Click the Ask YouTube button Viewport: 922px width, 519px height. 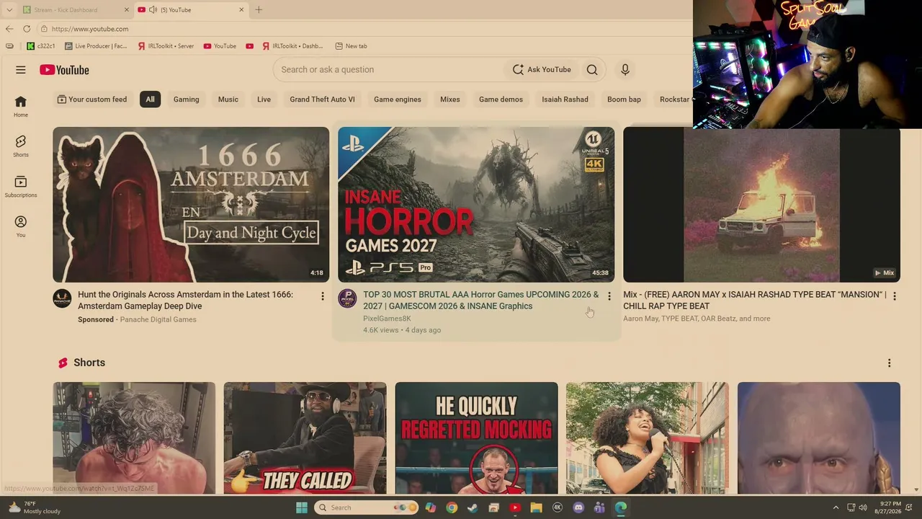click(542, 70)
